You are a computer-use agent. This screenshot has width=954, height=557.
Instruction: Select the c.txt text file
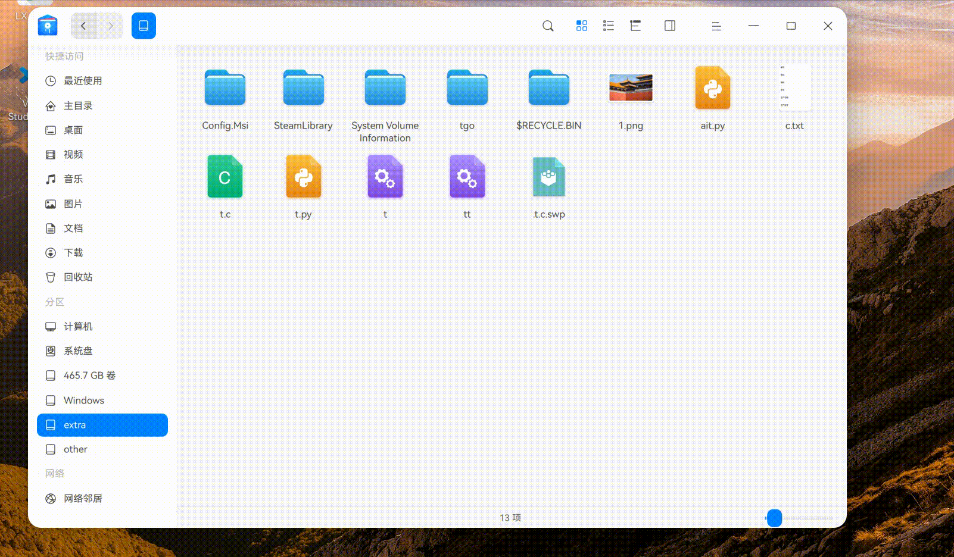point(794,87)
